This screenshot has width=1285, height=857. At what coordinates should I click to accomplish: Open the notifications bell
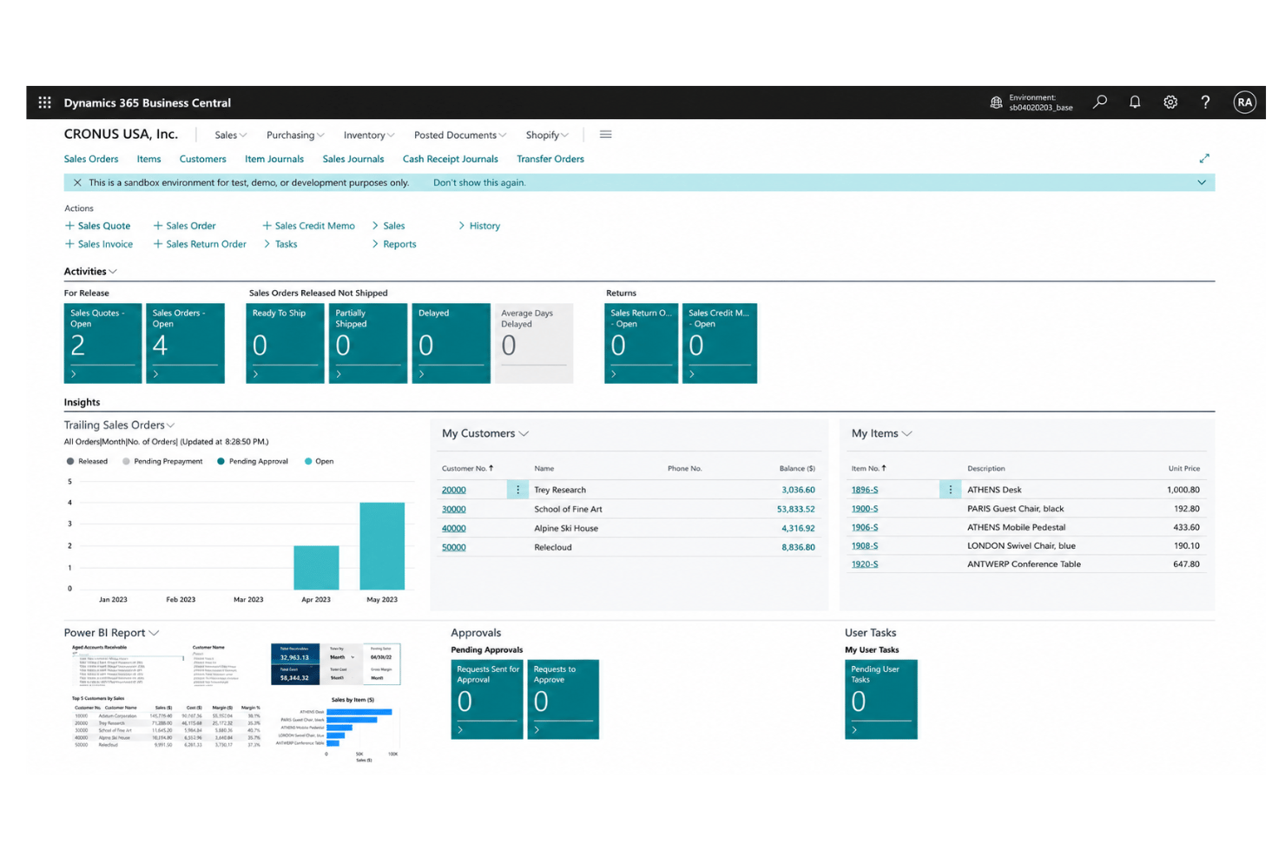(x=1135, y=102)
